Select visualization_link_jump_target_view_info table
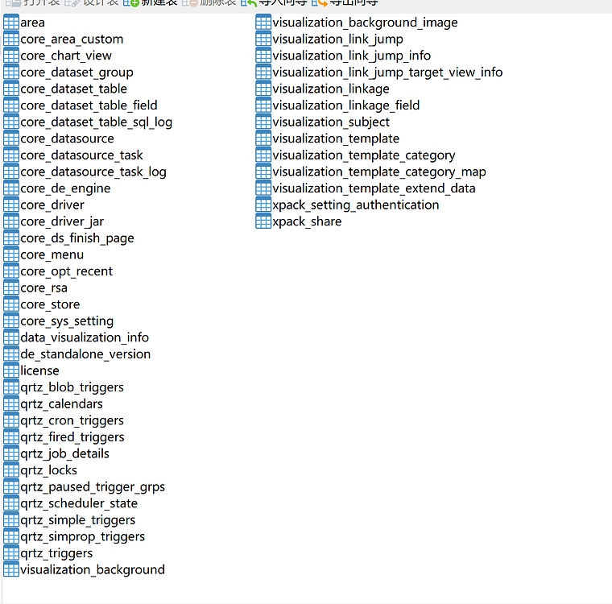The width and height of the screenshot is (612, 604). coord(387,72)
